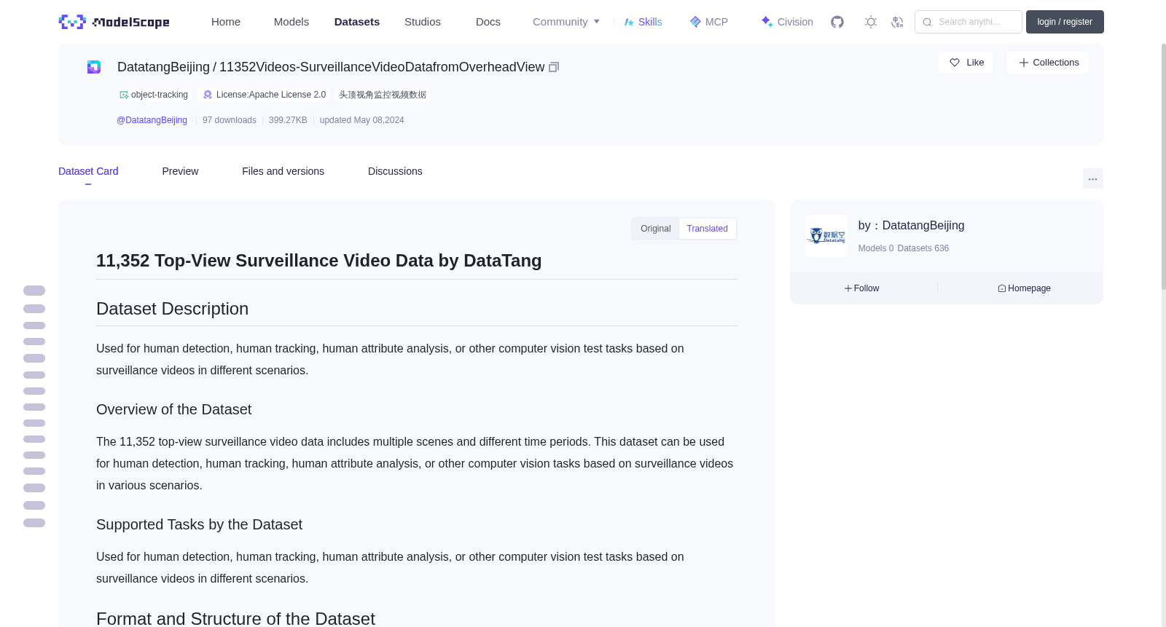The height and width of the screenshot is (627, 1166).
Task: Click the object-tracking tag icon
Action: coord(124,95)
